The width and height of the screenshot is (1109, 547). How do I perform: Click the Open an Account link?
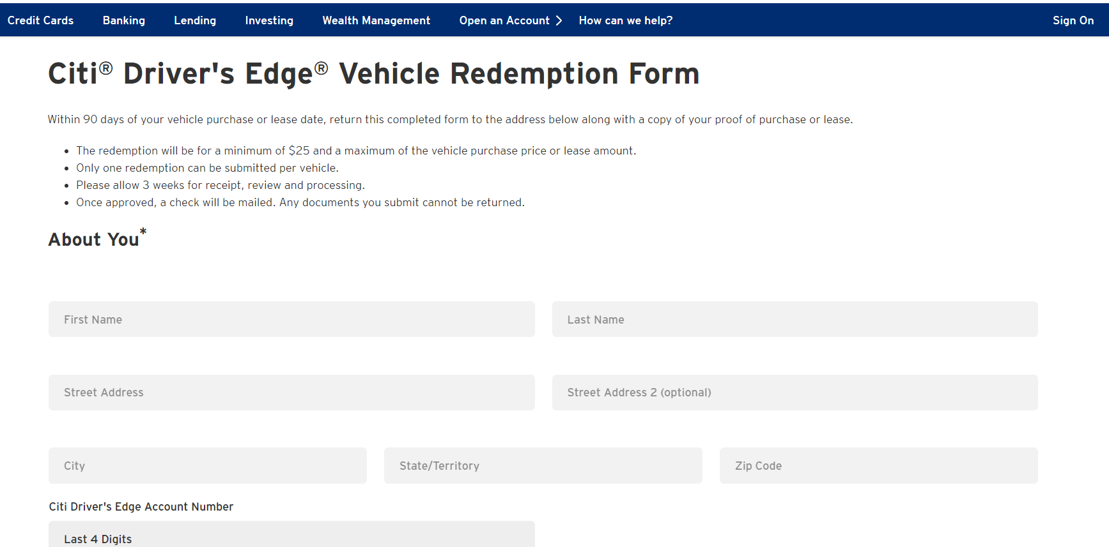click(504, 20)
